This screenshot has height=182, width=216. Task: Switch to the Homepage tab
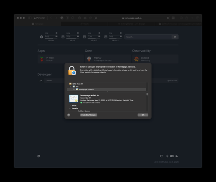[x=38, y=24]
